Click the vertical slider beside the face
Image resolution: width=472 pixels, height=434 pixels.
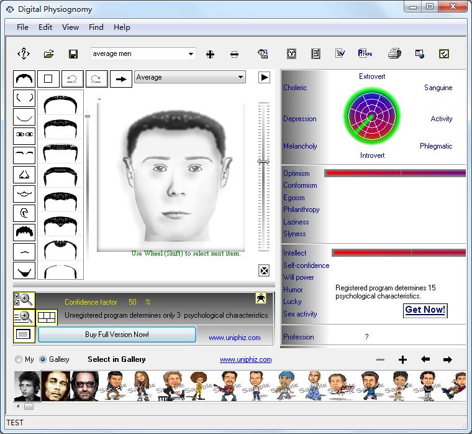pos(263,162)
